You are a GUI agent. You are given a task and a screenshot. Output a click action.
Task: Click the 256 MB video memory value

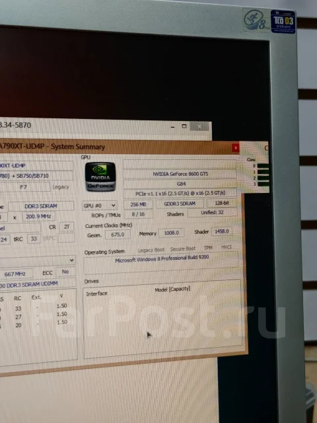coord(138,204)
